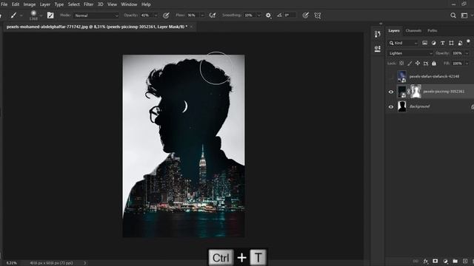This screenshot has height=266, width=474.
Task: Select the Background layer thumbnail
Action: point(402,106)
